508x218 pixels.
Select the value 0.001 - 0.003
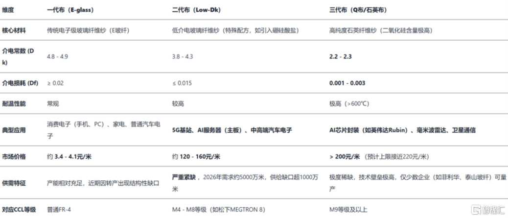[x=347, y=83]
